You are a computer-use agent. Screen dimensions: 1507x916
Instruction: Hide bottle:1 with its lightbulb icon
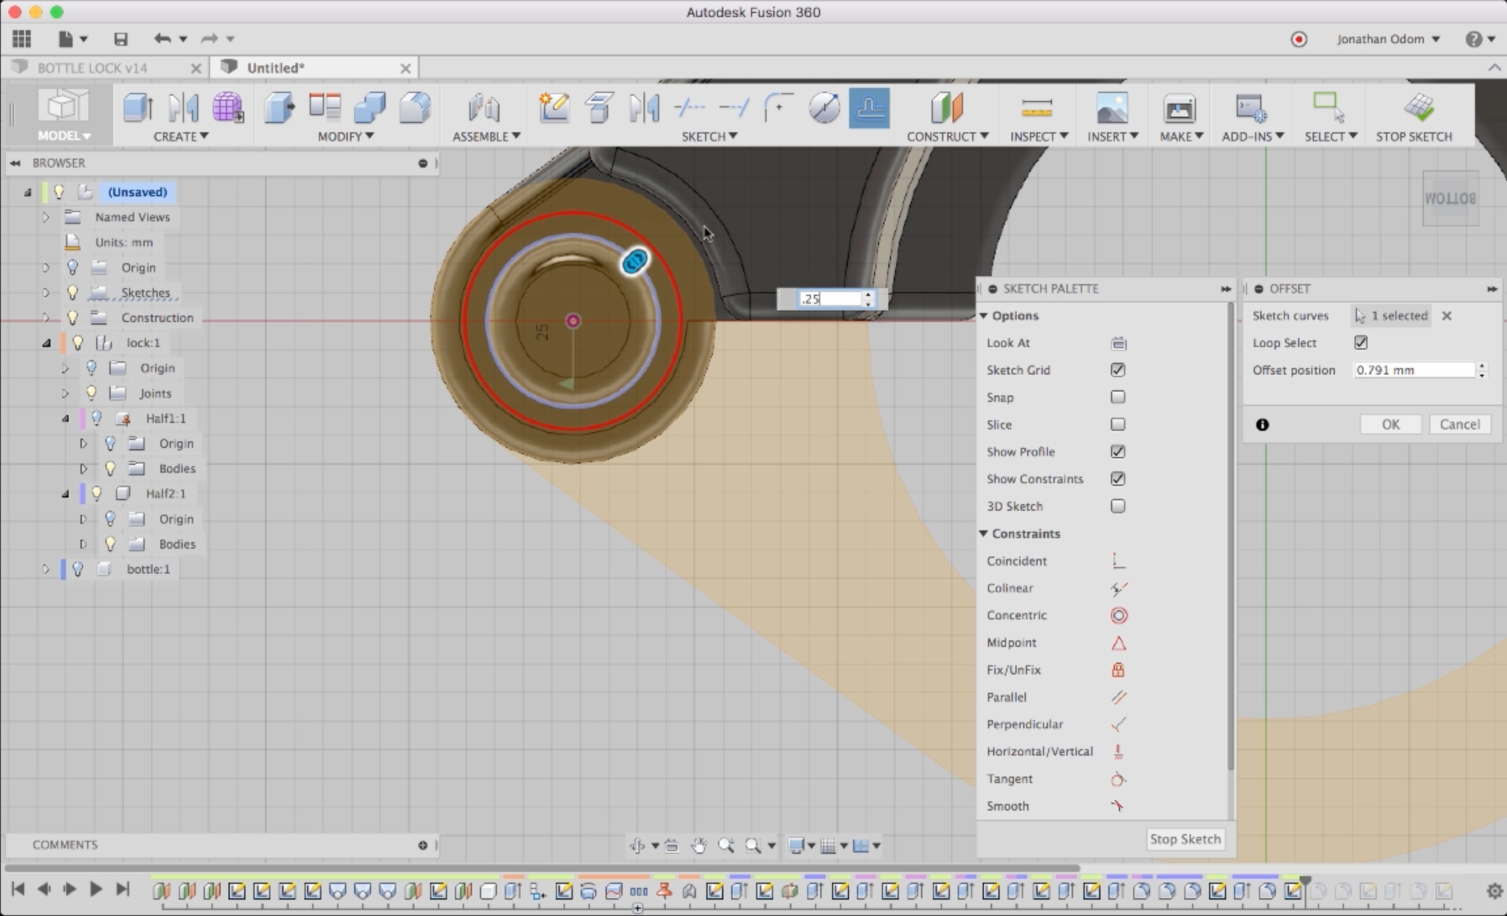[78, 569]
